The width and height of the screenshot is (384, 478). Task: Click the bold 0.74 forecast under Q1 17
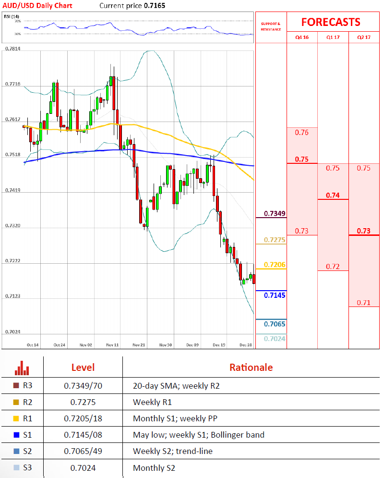point(333,195)
